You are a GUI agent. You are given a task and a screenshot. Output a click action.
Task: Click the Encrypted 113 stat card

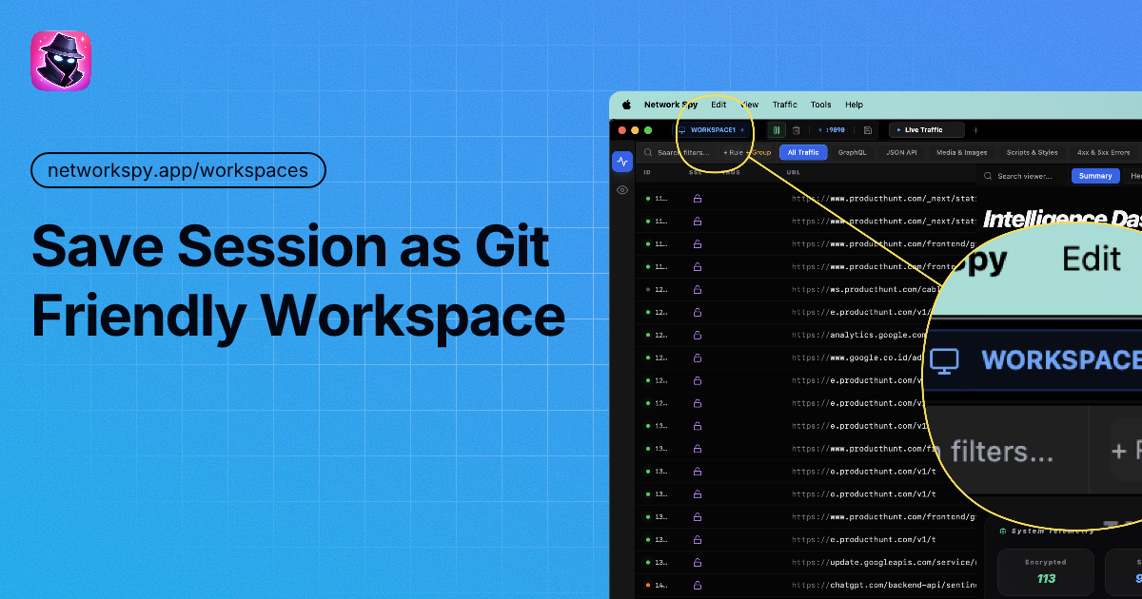point(1047,573)
